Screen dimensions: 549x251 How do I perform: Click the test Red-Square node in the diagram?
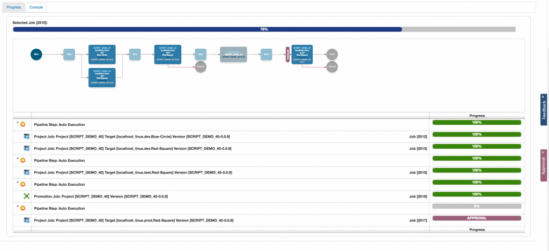168,54
